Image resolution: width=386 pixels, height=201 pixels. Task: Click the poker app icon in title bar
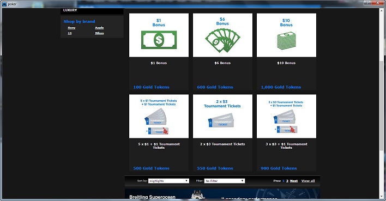tap(4, 4)
